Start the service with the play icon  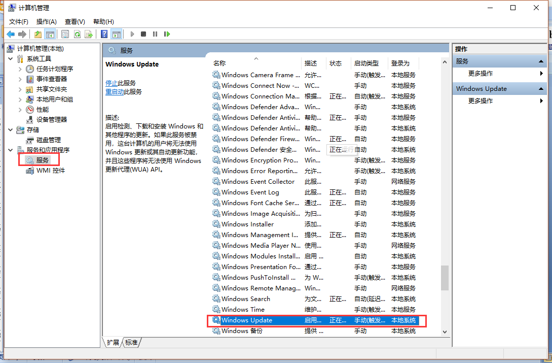pos(132,34)
